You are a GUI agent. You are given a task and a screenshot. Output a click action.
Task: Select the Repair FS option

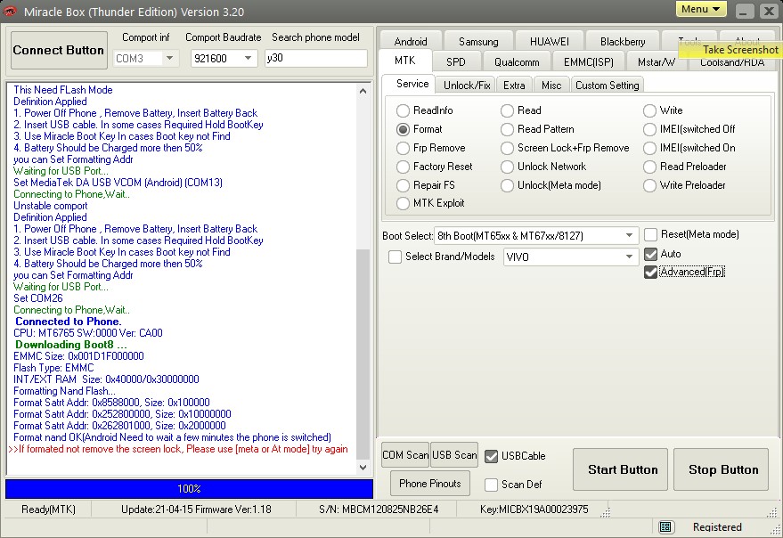point(403,185)
